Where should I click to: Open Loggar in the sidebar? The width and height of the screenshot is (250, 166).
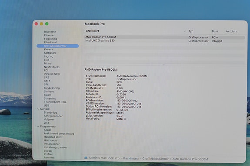(x=48, y=151)
